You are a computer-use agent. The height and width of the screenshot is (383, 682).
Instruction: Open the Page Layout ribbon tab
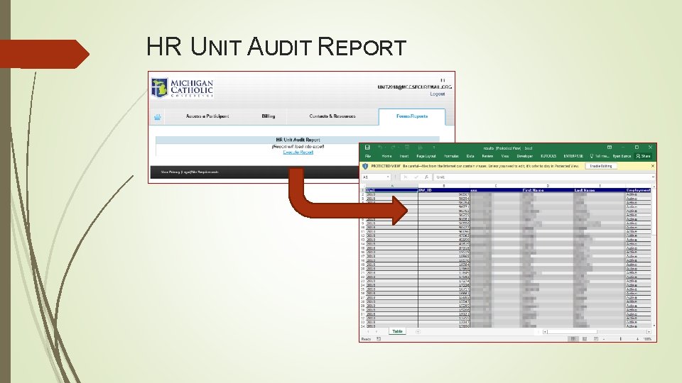point(426,156)
